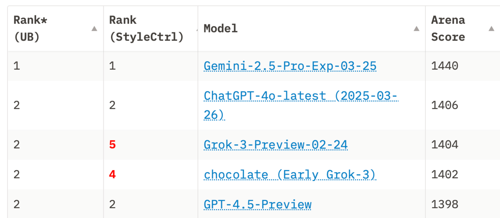The width and height of the screenshot is (500, 218).
Task: Open the ChatGPT-4o-latest (2025-03-26) link
Action: pyautogui.click(x=301, y=96)
